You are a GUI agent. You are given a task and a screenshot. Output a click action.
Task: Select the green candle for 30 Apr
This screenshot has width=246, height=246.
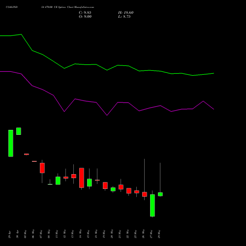19,131
